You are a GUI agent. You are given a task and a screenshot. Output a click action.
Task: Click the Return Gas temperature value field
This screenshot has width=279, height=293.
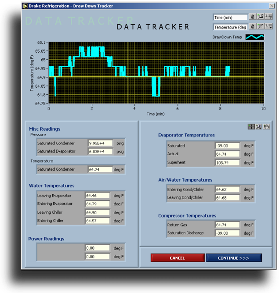click(x=227, y=225)
